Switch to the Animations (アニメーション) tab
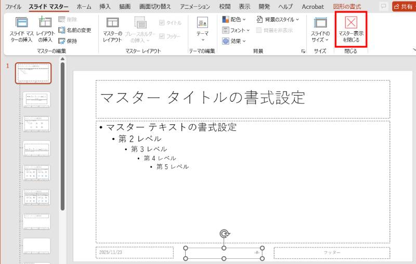This screenshot has height=264, width=416. click(x=195, y=7)
